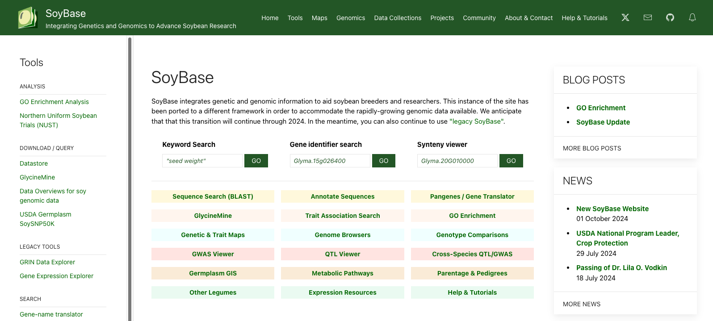713x321 pixels.
Task: Click the SoyBase site title in the header
Action: (66, 13)
